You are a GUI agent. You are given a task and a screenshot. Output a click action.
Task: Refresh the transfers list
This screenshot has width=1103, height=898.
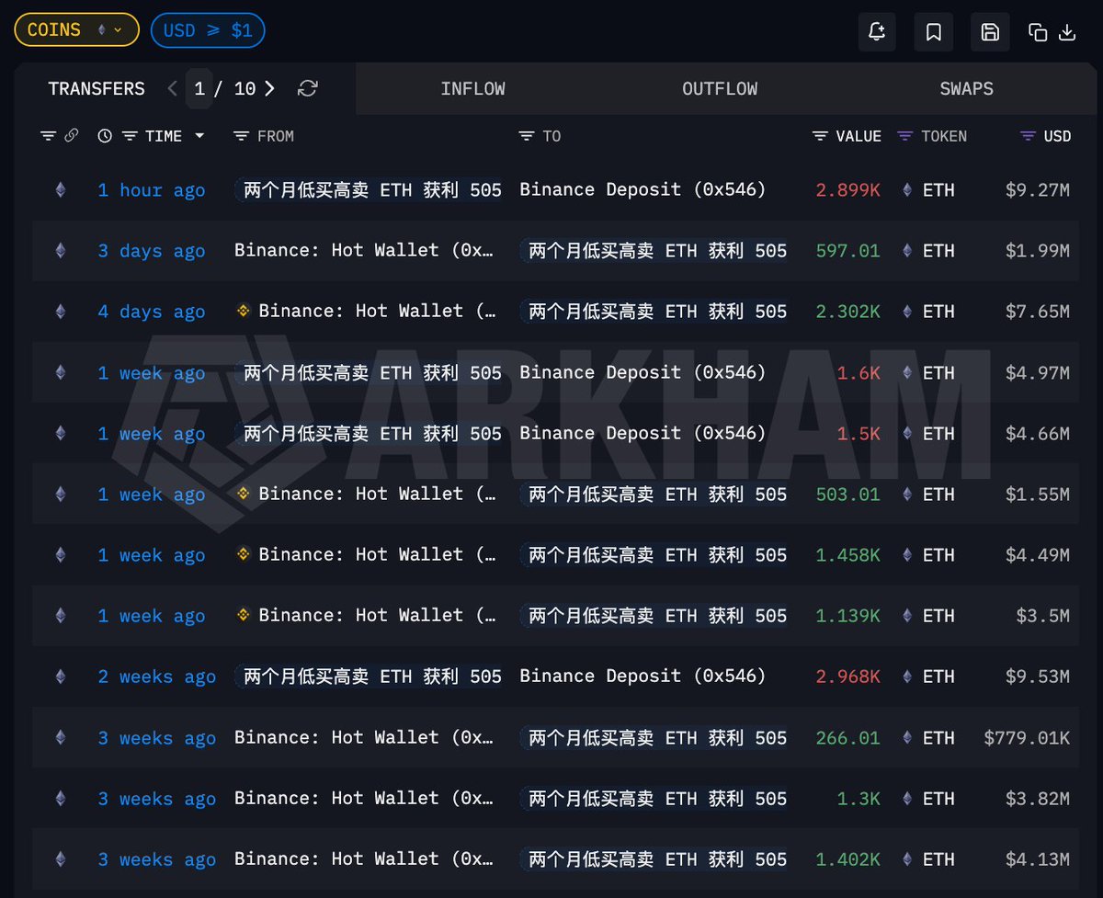(308, 88)
